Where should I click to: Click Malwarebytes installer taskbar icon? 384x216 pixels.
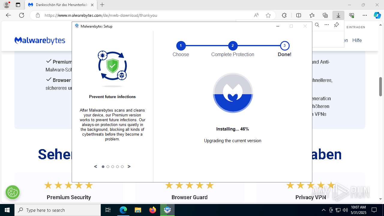click(x=167, y=210)
